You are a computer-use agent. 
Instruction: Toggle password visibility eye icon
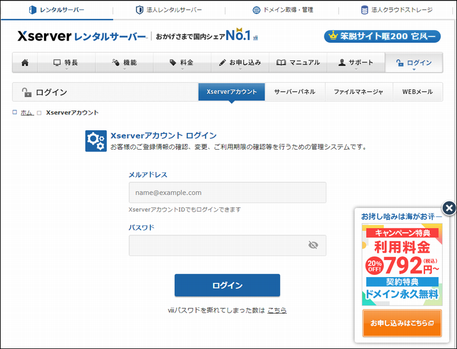coord(312,245)
